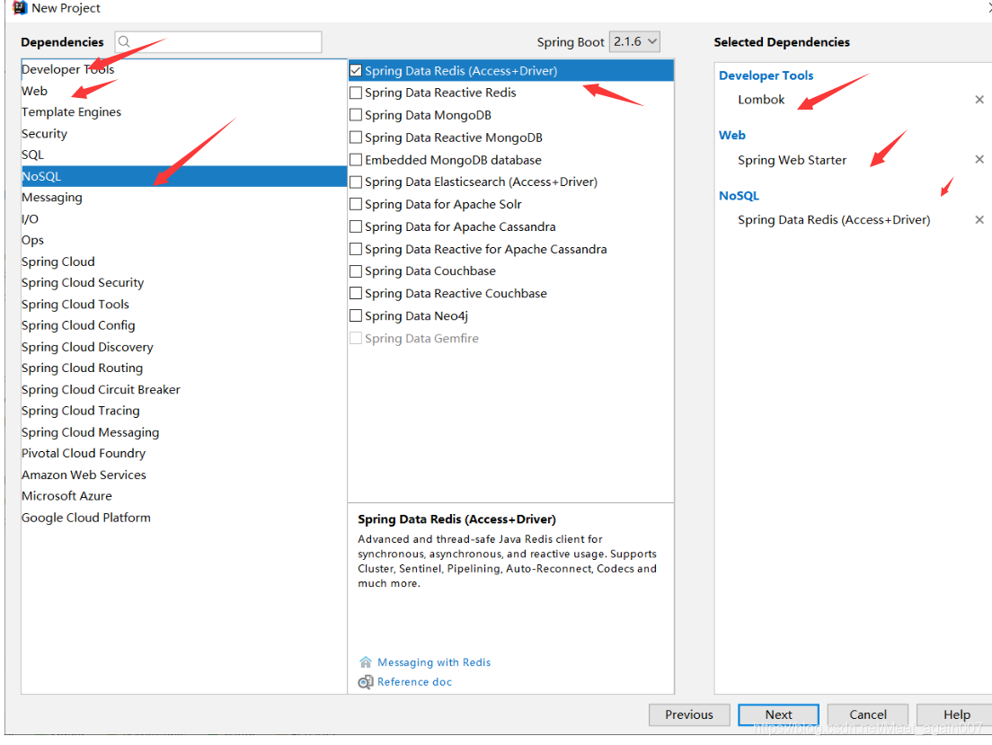Enable Embedded MongoDB database

click(356, 159)
